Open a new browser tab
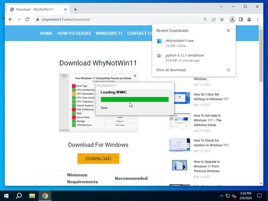Viewport: 268px width, 201px height. click(x=75, y=9)
